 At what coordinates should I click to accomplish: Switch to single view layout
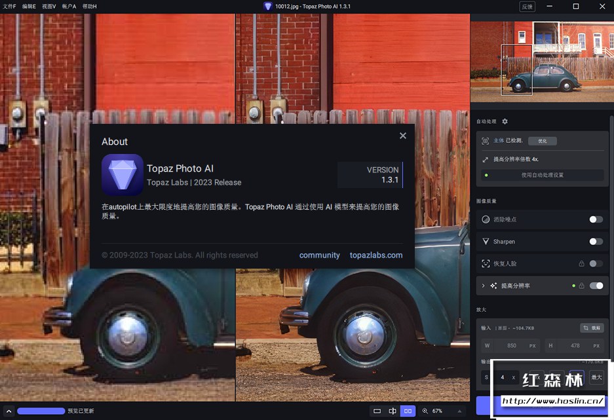(377, 411)
